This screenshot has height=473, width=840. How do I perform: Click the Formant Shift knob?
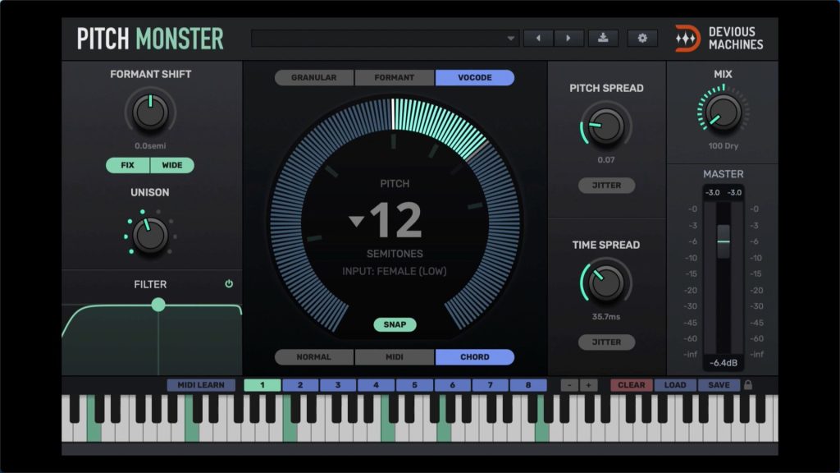[x=151, y=112]
